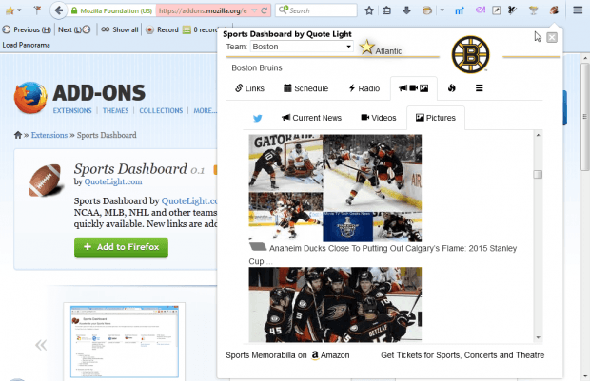
Task: Open the bookmarks list clipboard icon
Action: click(x=386, y=10)
